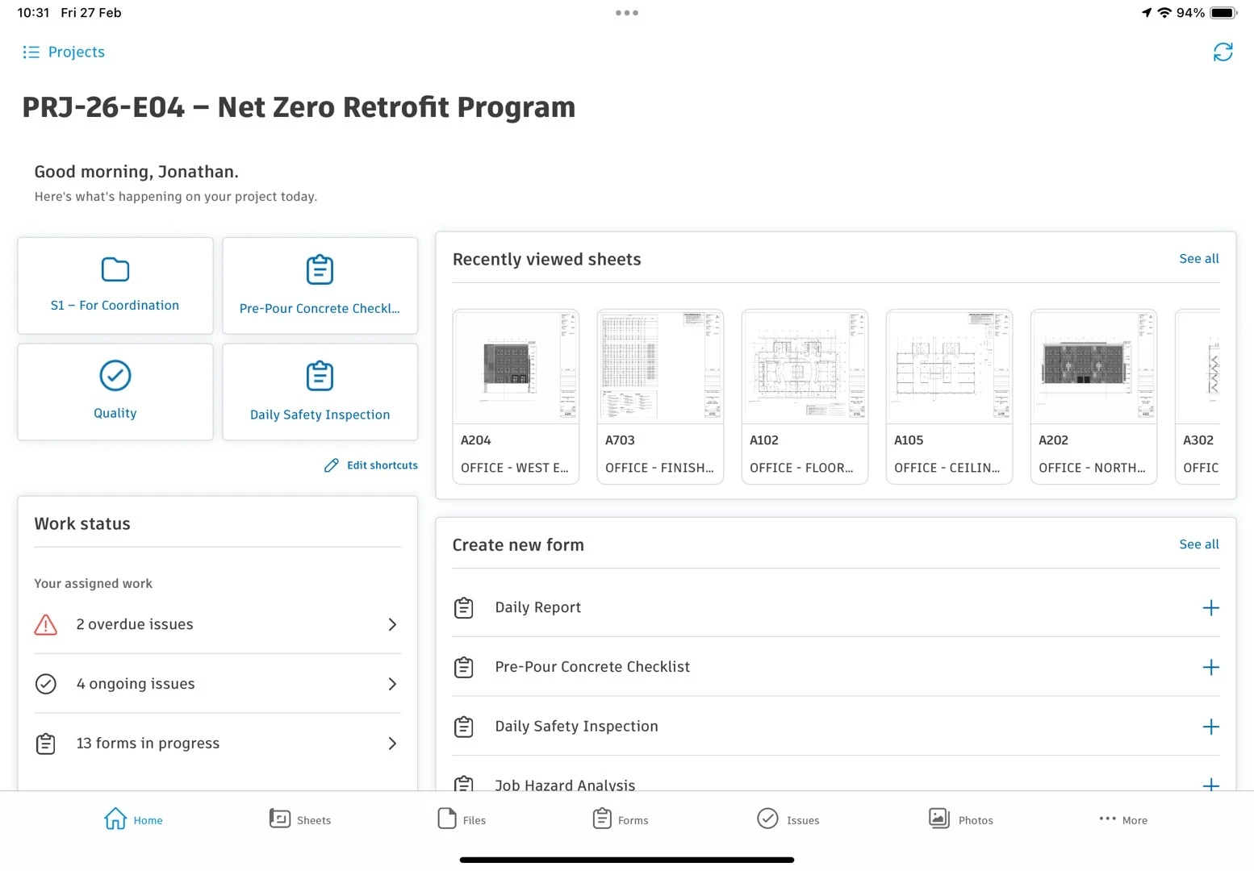Add a new Daily Report form
The image size is (1254, 871).
point(1210,607)
